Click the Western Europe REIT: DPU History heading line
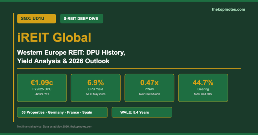Screen dimensions: 258x135 71,53
